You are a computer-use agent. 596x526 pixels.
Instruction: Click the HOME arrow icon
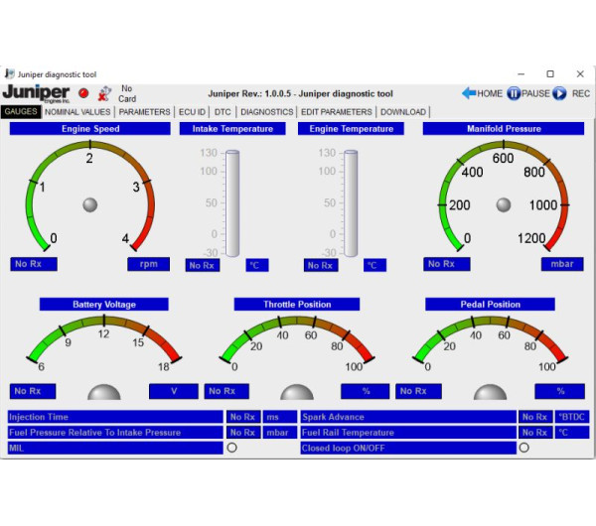(469, 93)
